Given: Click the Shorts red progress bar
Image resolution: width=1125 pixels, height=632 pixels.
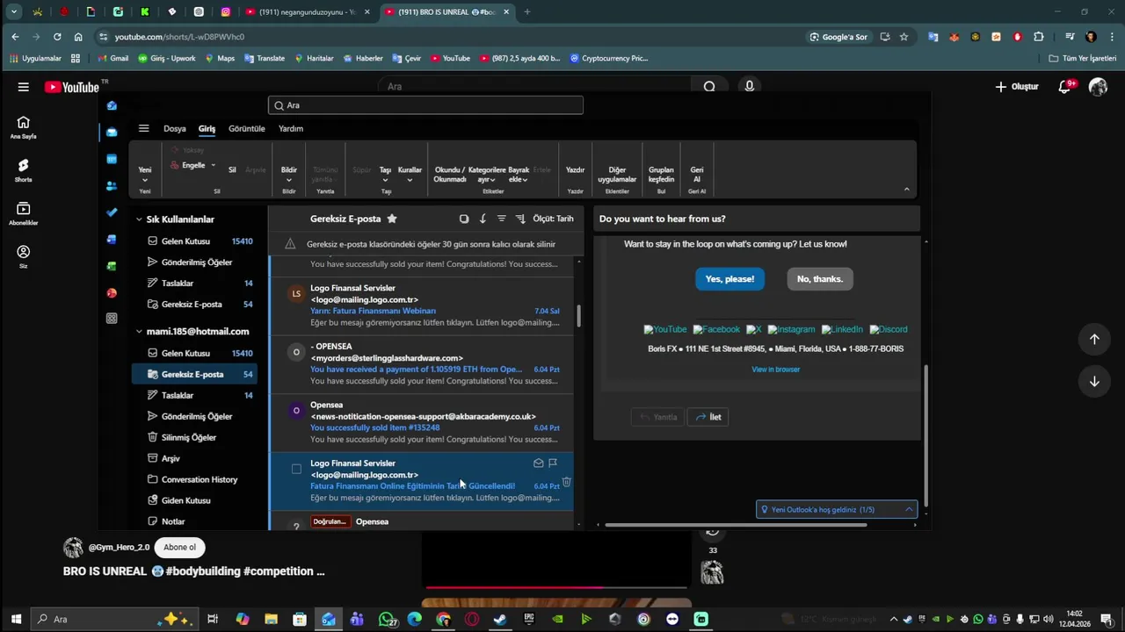Looking at the screenshot, I should (x=514, y=587).
